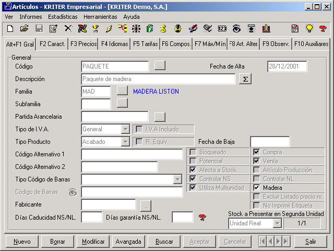The image size is (334, 251).
Task: Click the new blank document toolbar icon
Action: click(x=10, y=28)
